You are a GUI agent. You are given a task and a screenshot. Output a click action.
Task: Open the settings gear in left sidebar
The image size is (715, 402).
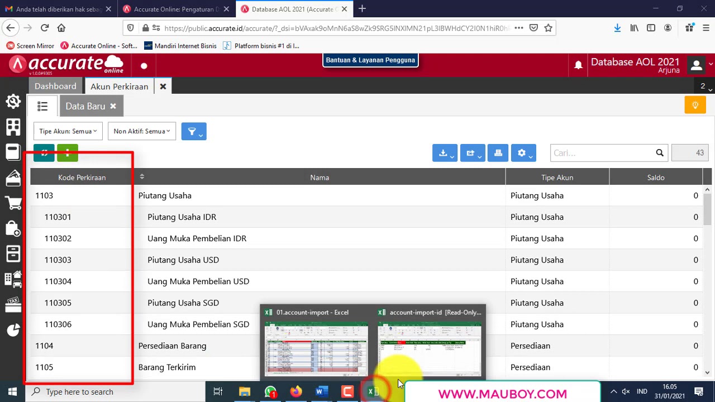[13, 102]
